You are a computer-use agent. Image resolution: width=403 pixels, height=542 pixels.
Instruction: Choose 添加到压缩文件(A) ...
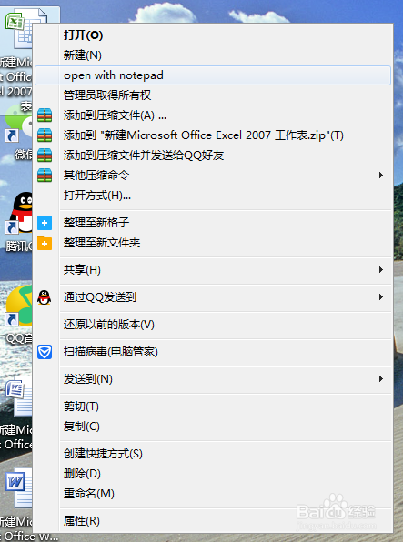(x=213, y=115)
